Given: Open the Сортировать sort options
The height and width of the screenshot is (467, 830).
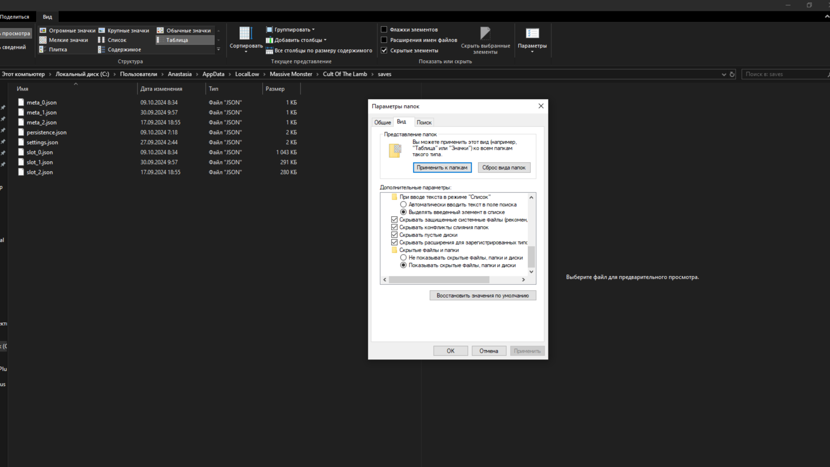Looking at the screenshot, I should 246,39.
